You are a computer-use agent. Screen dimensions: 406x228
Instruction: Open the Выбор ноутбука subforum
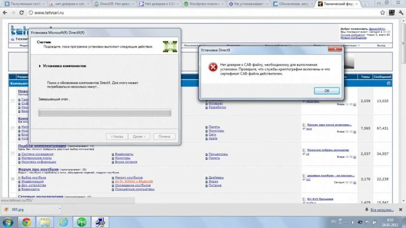(x=34, y=178)
